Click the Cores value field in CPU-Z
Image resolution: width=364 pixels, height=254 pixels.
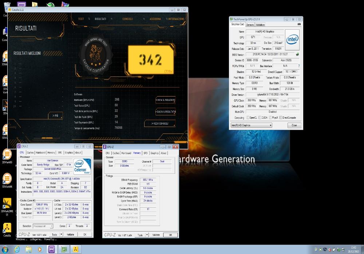click(69, 226)
